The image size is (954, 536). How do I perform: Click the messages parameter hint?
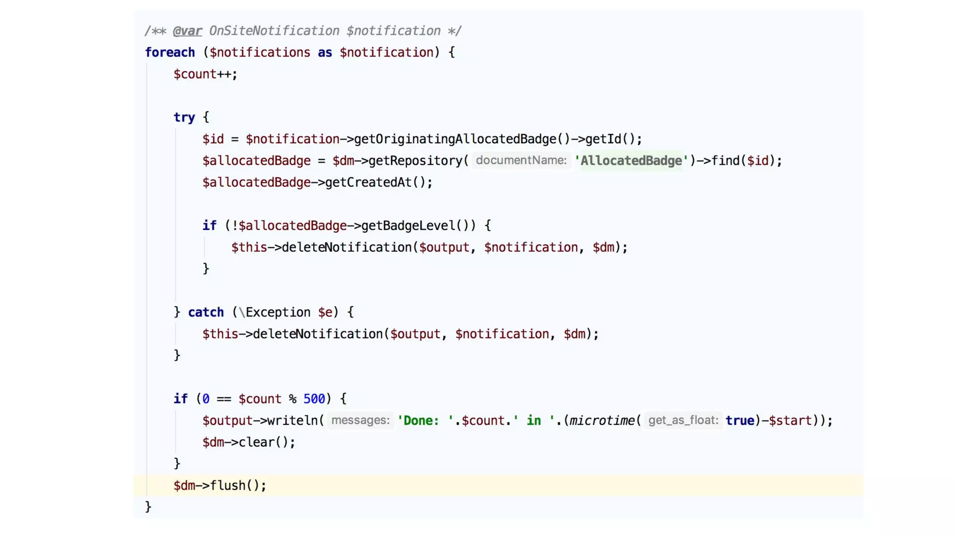[x=360, y=421]
